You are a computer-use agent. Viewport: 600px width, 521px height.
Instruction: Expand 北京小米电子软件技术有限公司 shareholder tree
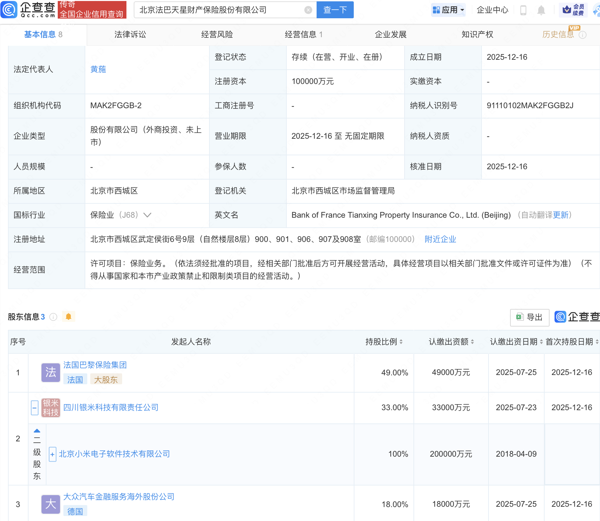pyautogui.click(x=52, y=454)
